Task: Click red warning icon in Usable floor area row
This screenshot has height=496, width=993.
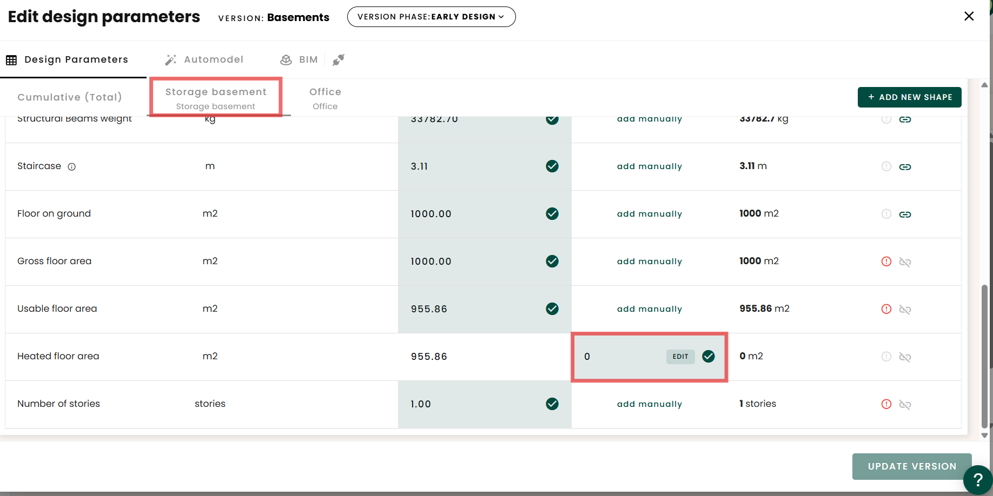Action: click(x=886, y=309)
